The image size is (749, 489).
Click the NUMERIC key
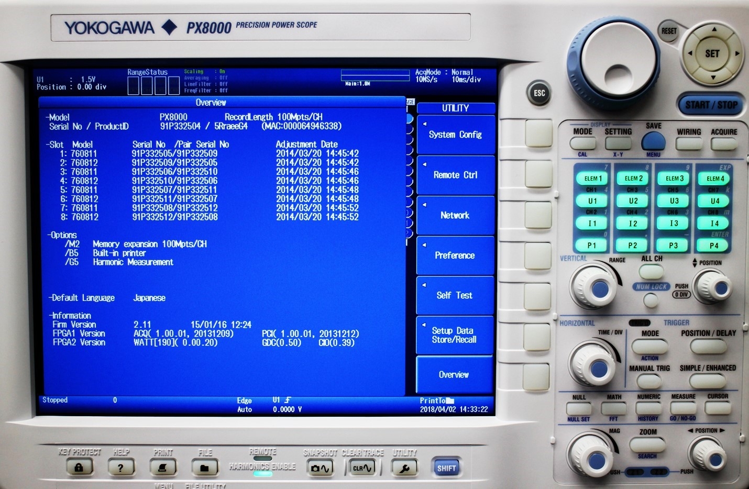pyautogui.click(x=648, y=408)
